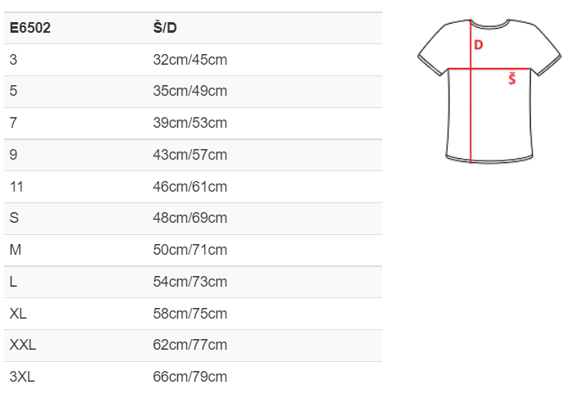575x412 pixels.
Task: Click size 3 row label
Action: coord(13,60)
